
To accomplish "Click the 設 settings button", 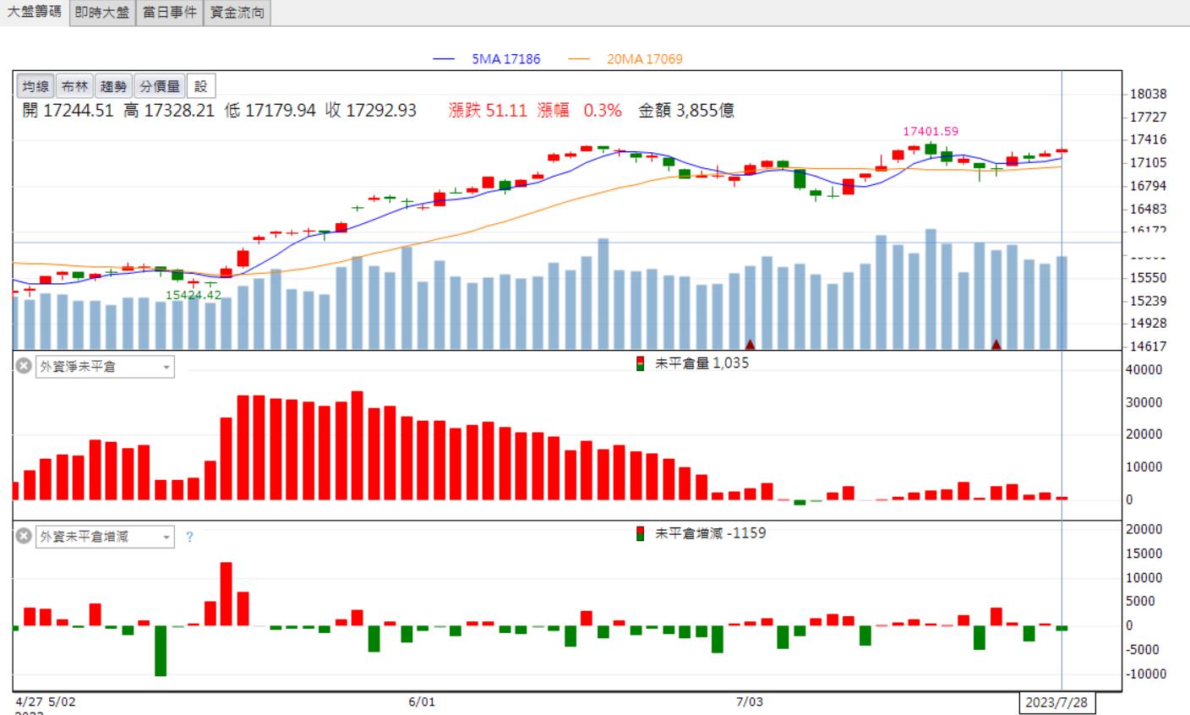I will click(x=201, y=86).
